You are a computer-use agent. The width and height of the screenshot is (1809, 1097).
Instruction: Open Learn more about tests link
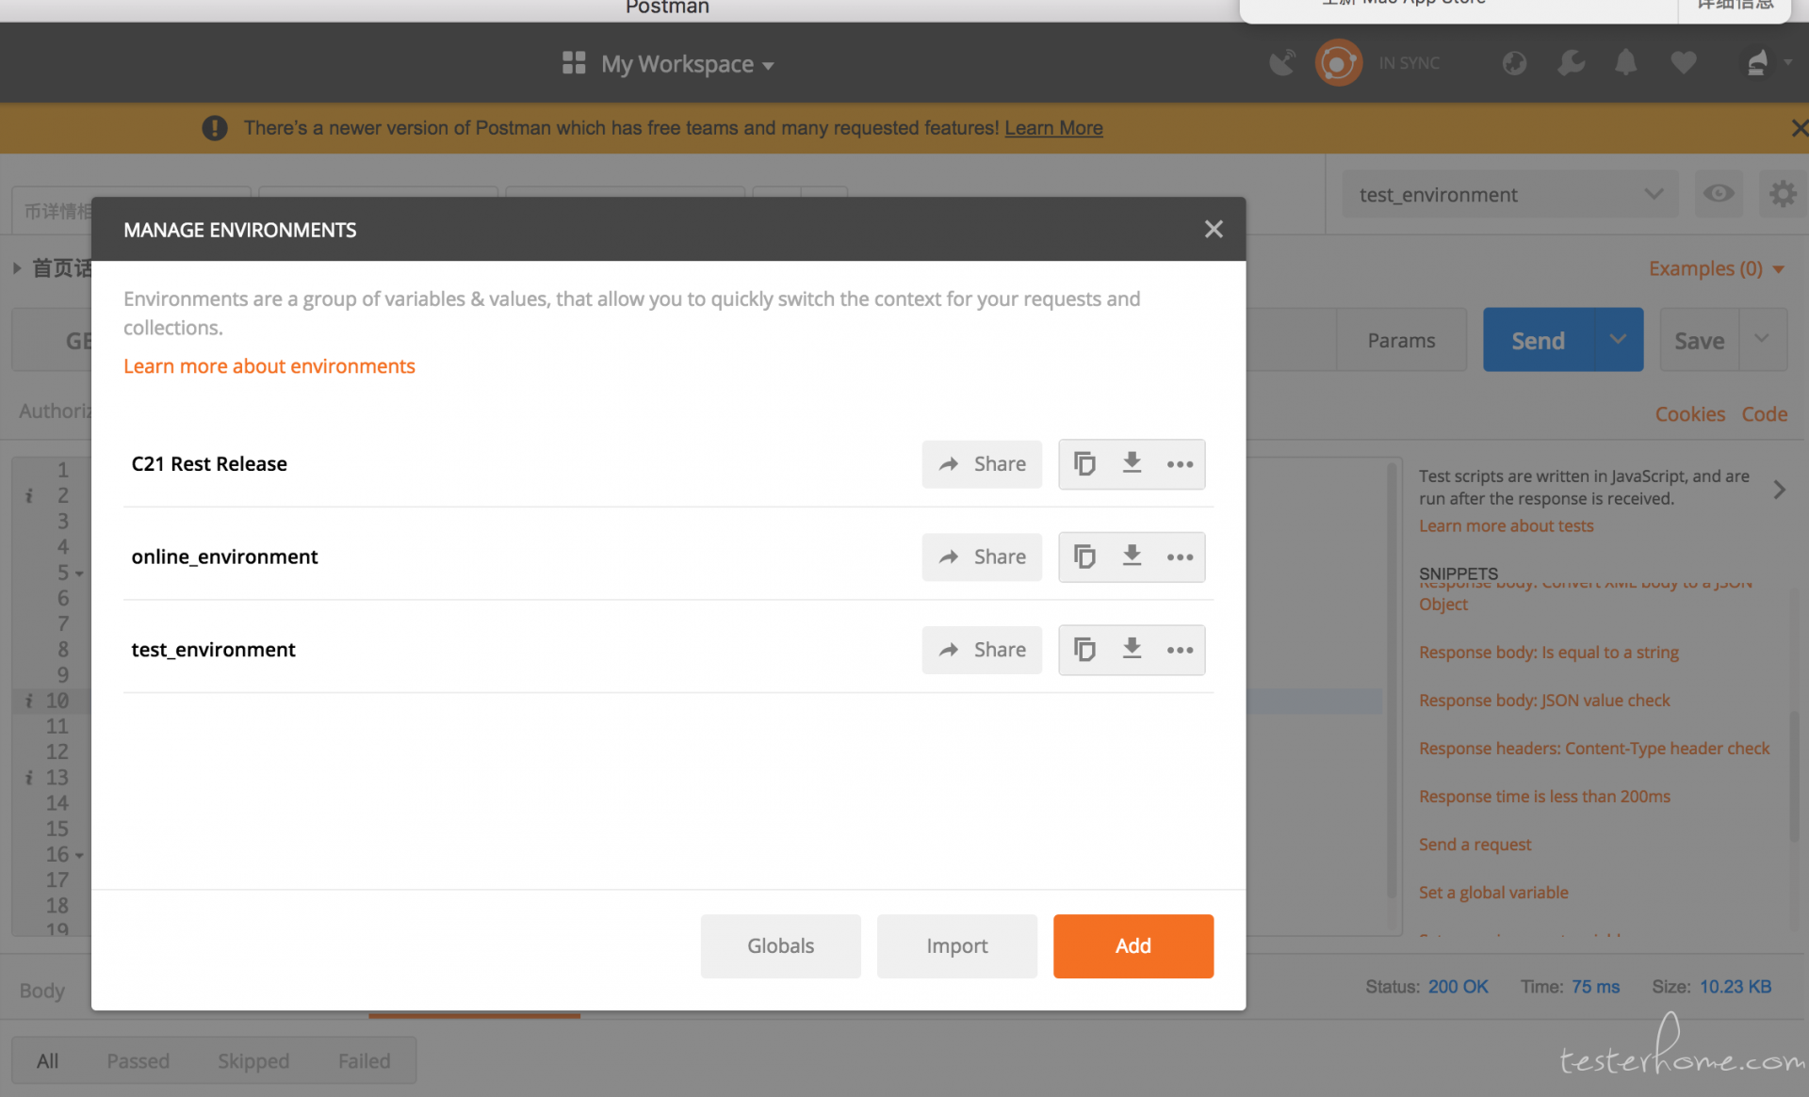click(1506, 525)
